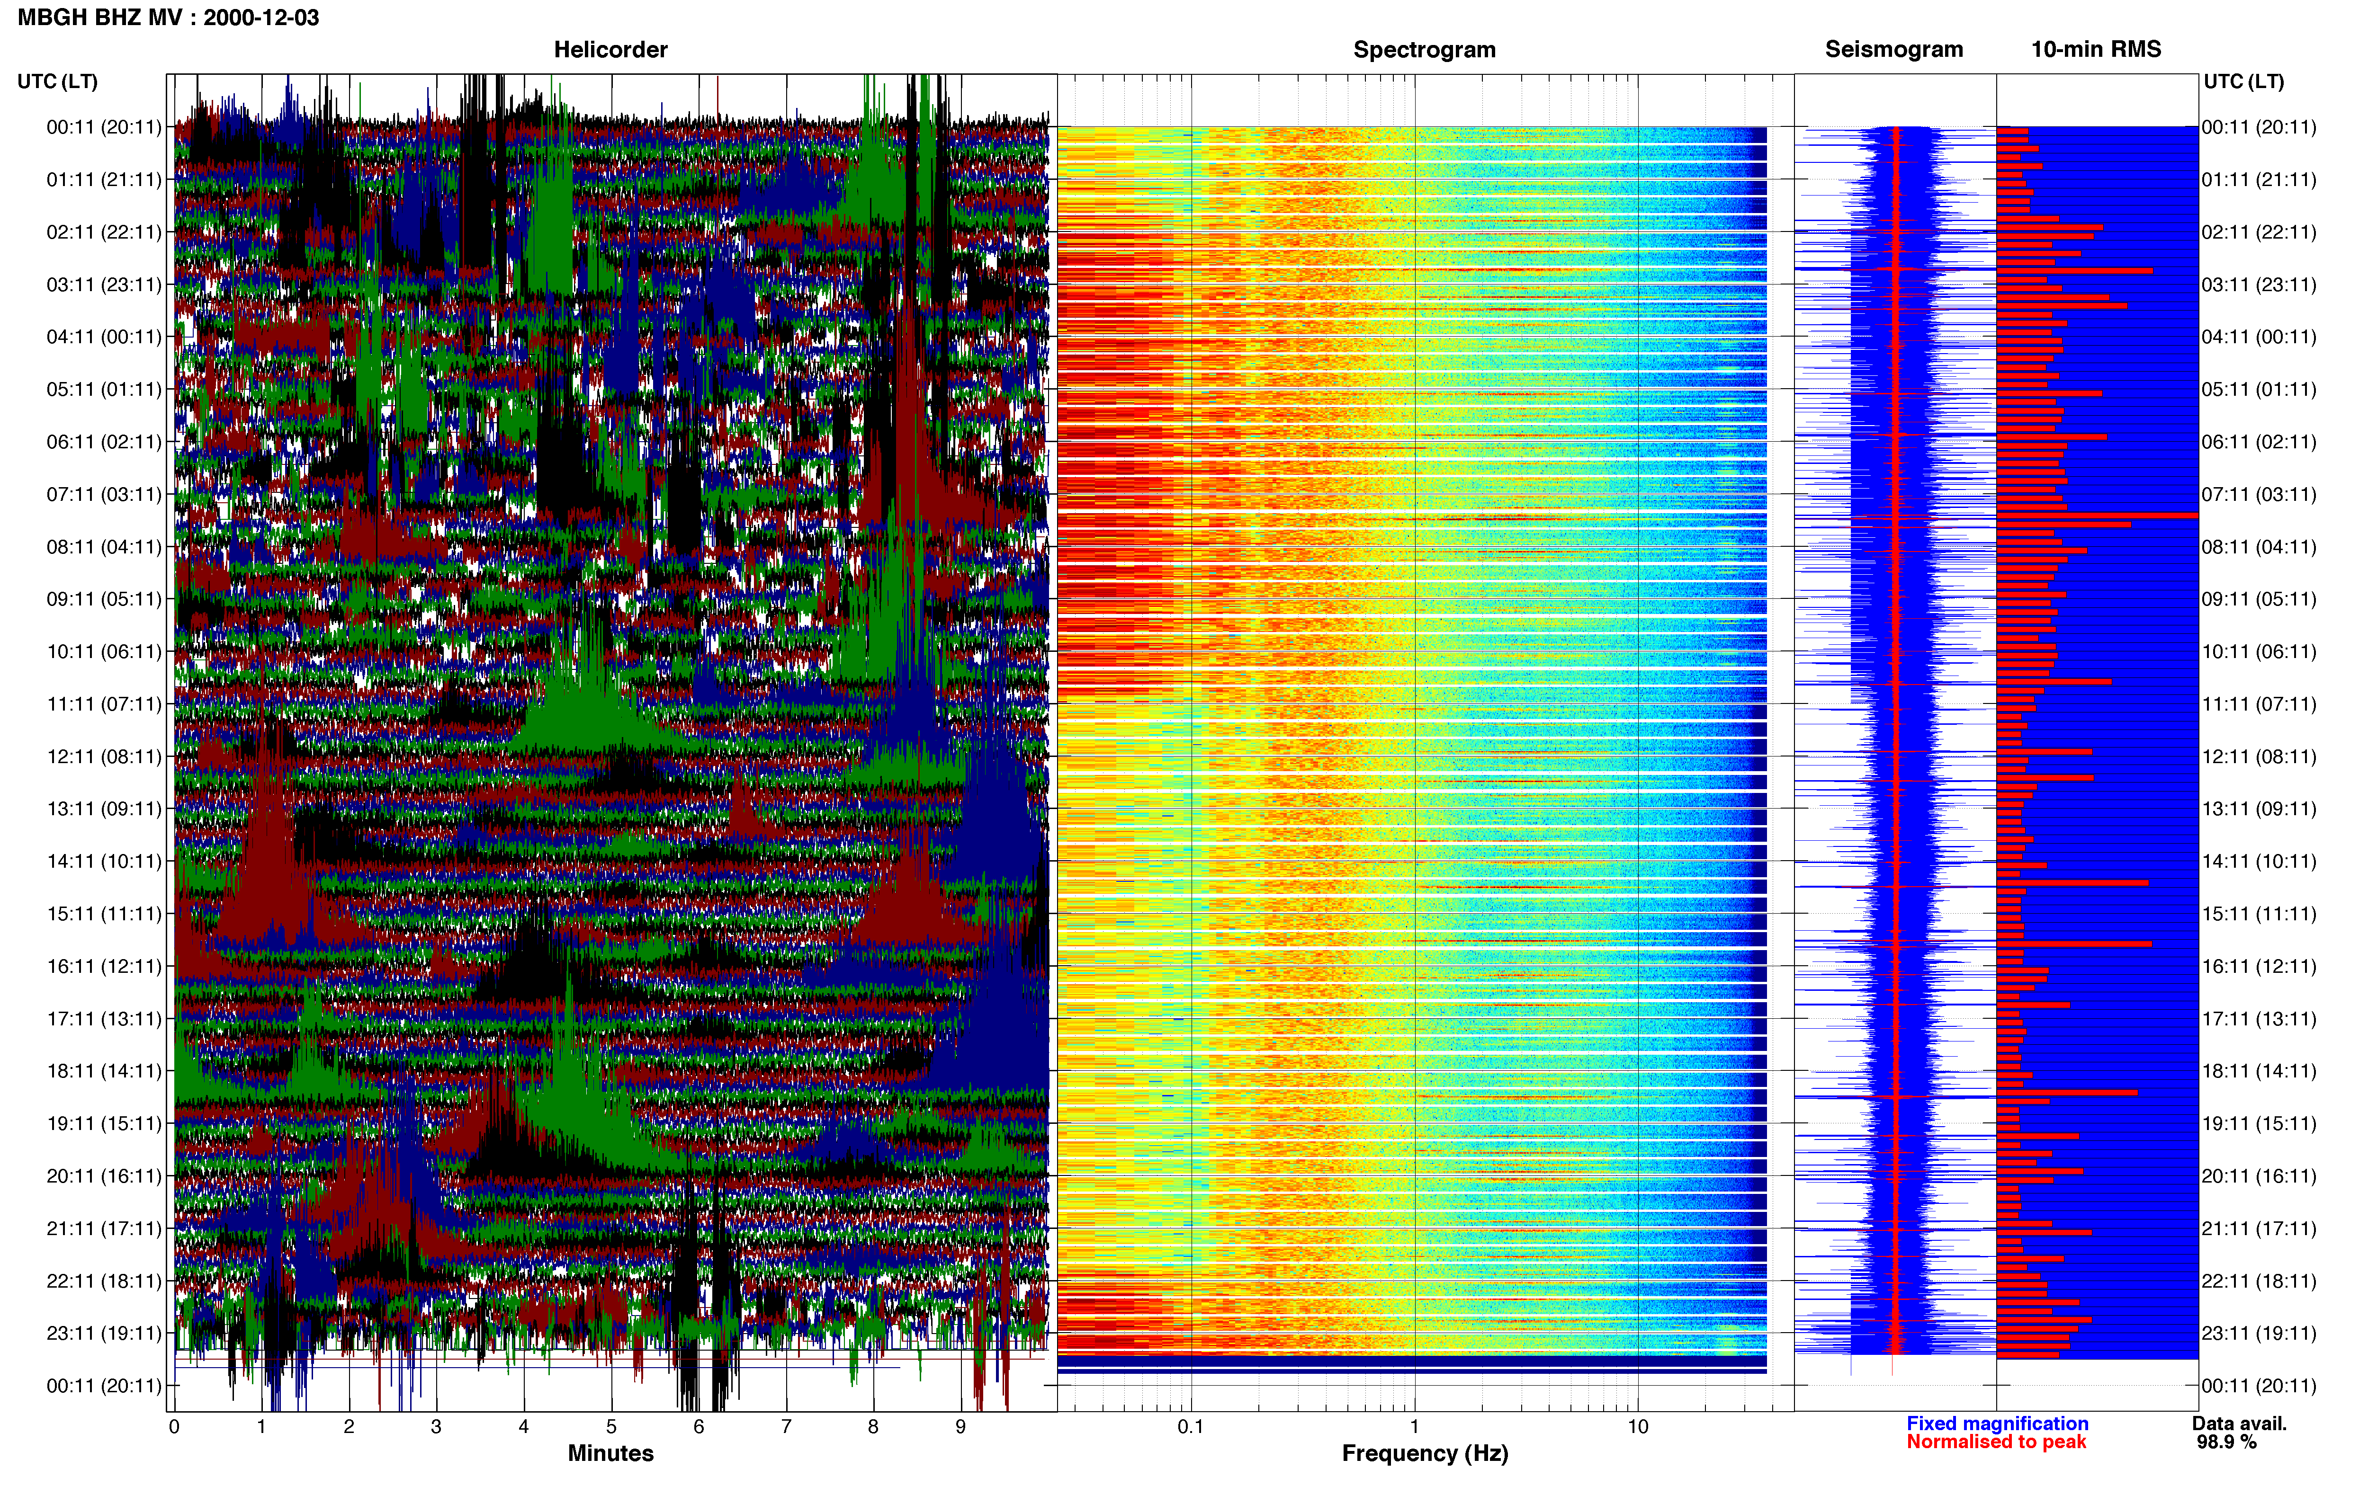Click Helicorder time label 06:11 (02:11)
The height and width of the screenshot is (1486, 2377).
tap(104, 442)
